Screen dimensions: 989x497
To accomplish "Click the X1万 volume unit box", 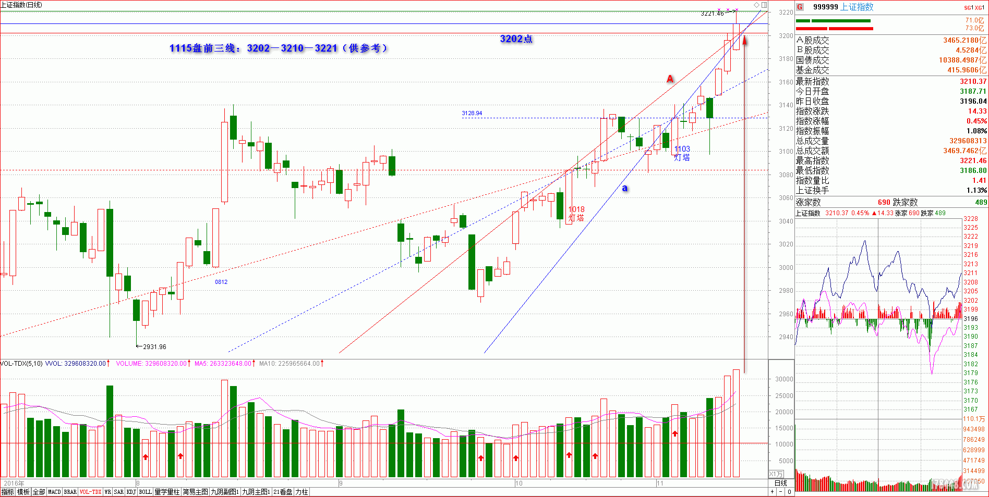I will pyautogui.click(x=776, y=474).
